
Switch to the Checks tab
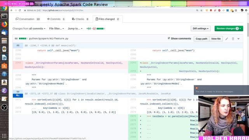tap(80, 19)
